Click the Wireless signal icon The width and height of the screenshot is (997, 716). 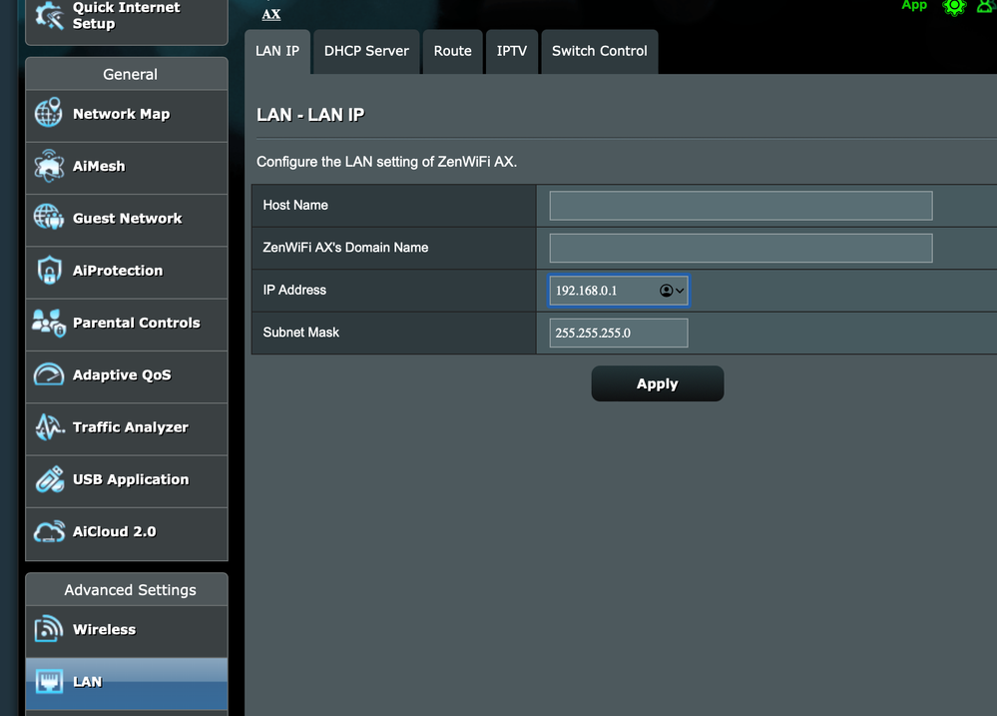[49, 630]
